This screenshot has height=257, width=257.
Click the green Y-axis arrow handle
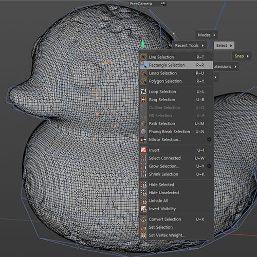[143, 43]
